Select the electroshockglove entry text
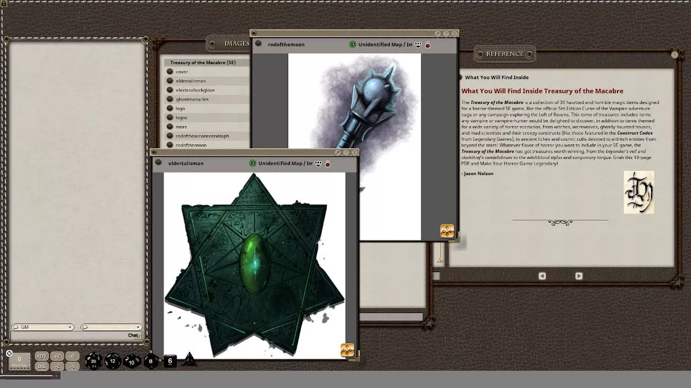The image size is (691, 388). point(195,90)
